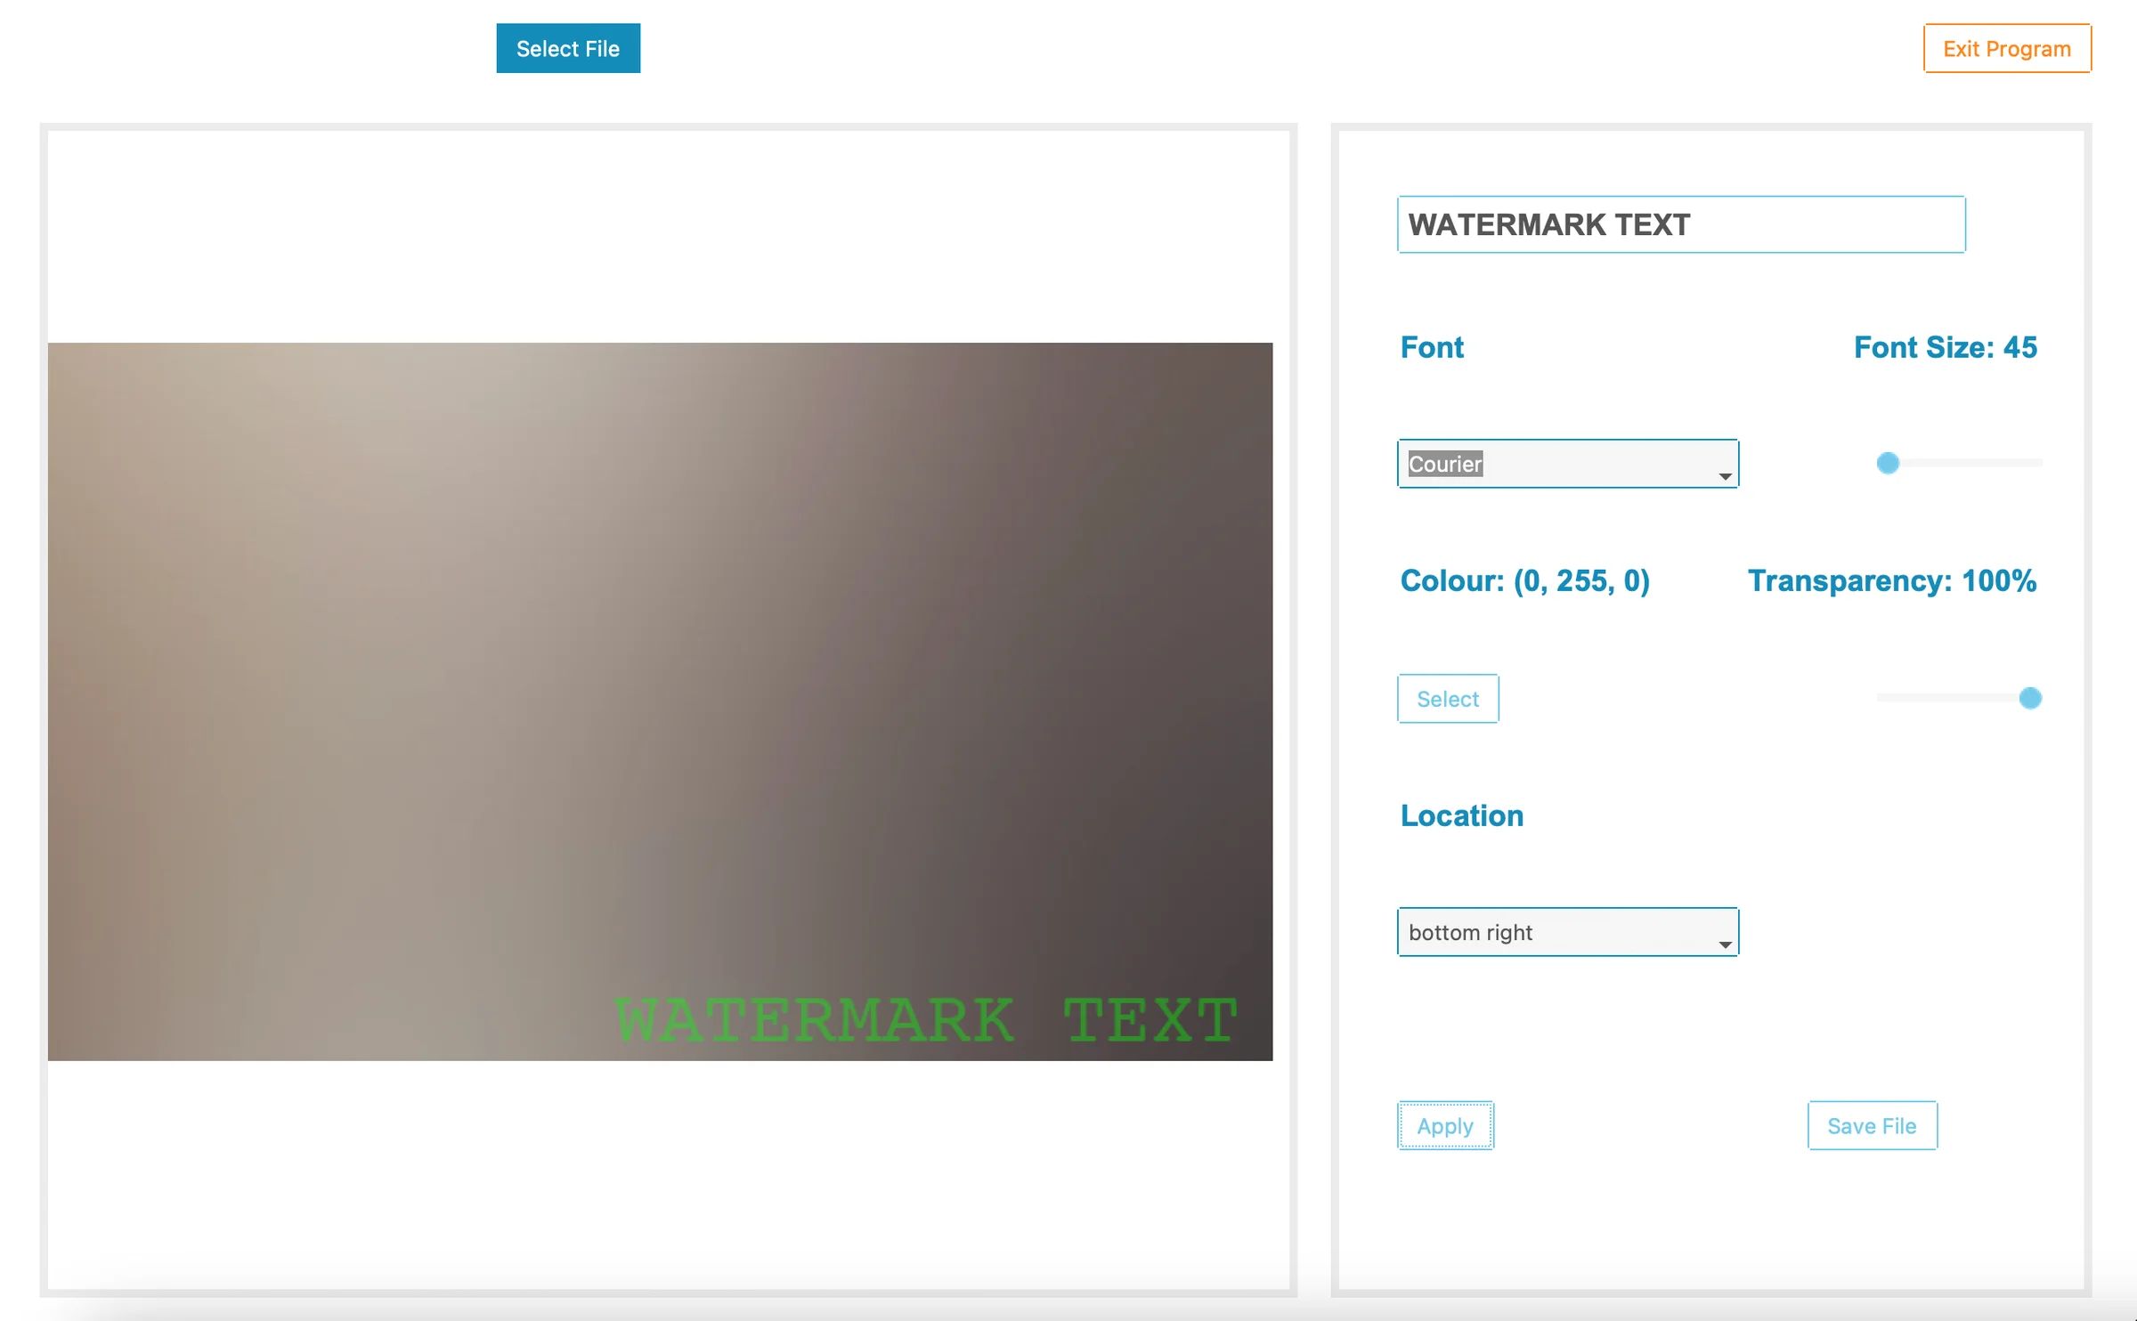Click the Colour: (0, 255, 0) label

point(1524,580)
